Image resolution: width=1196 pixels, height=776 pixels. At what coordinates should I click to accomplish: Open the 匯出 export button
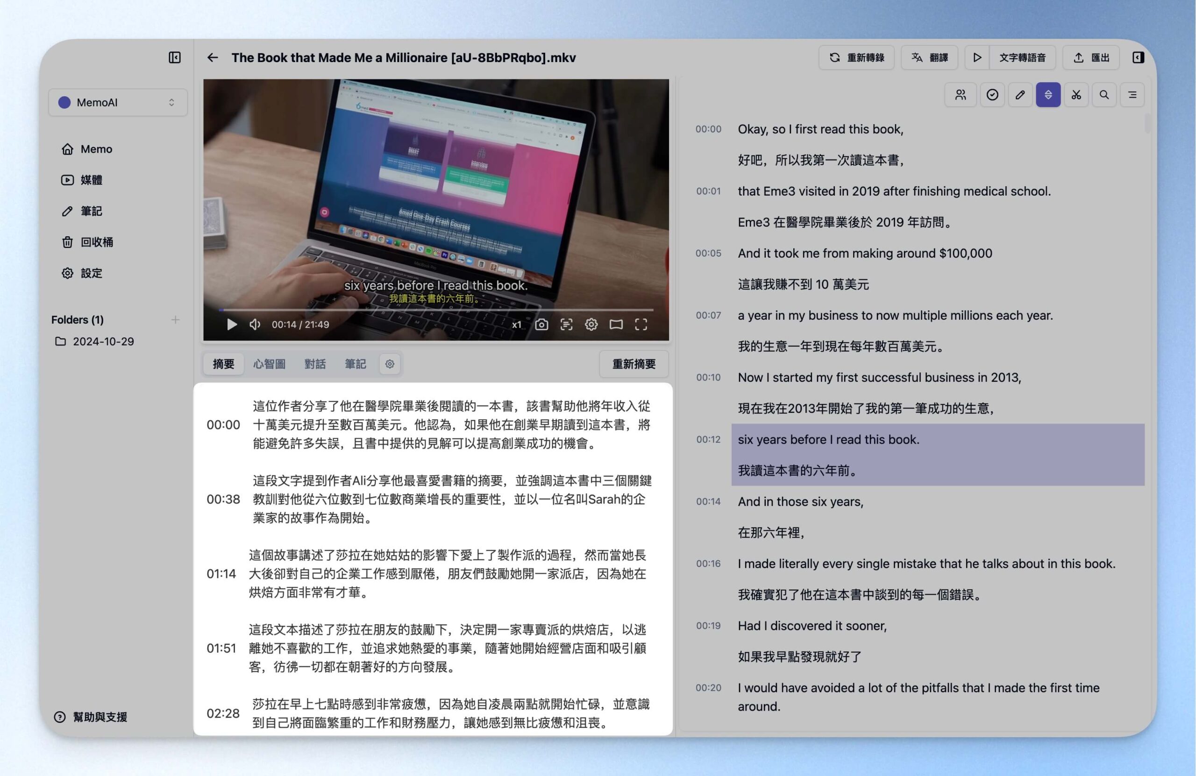pyautogui.click(x=1090, y=57)
